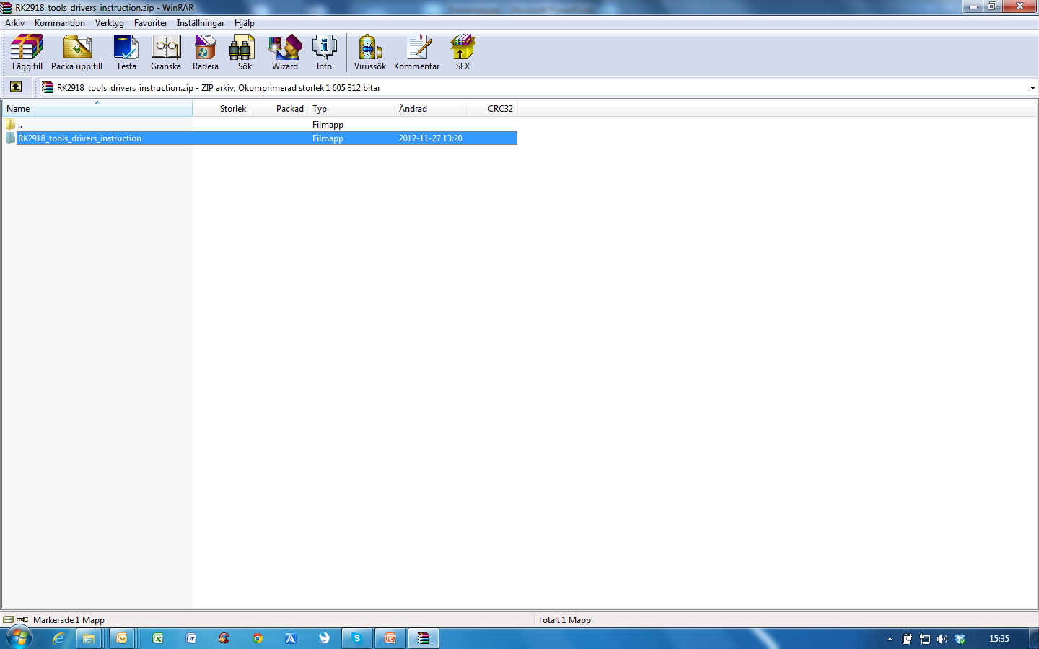Open the Dropbox tray icon
Screen dimensions: 1039x649
[960, 639]
